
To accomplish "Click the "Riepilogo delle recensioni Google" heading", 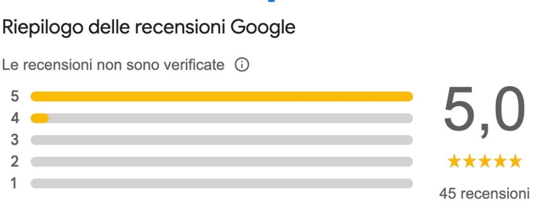I will [x=149, y=28].
